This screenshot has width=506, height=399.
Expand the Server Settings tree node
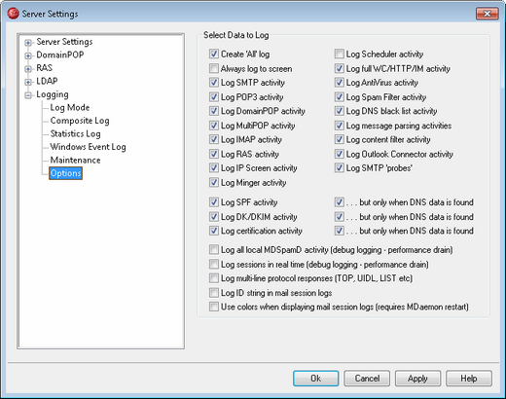pyautogui.click(x=28, y=43)
